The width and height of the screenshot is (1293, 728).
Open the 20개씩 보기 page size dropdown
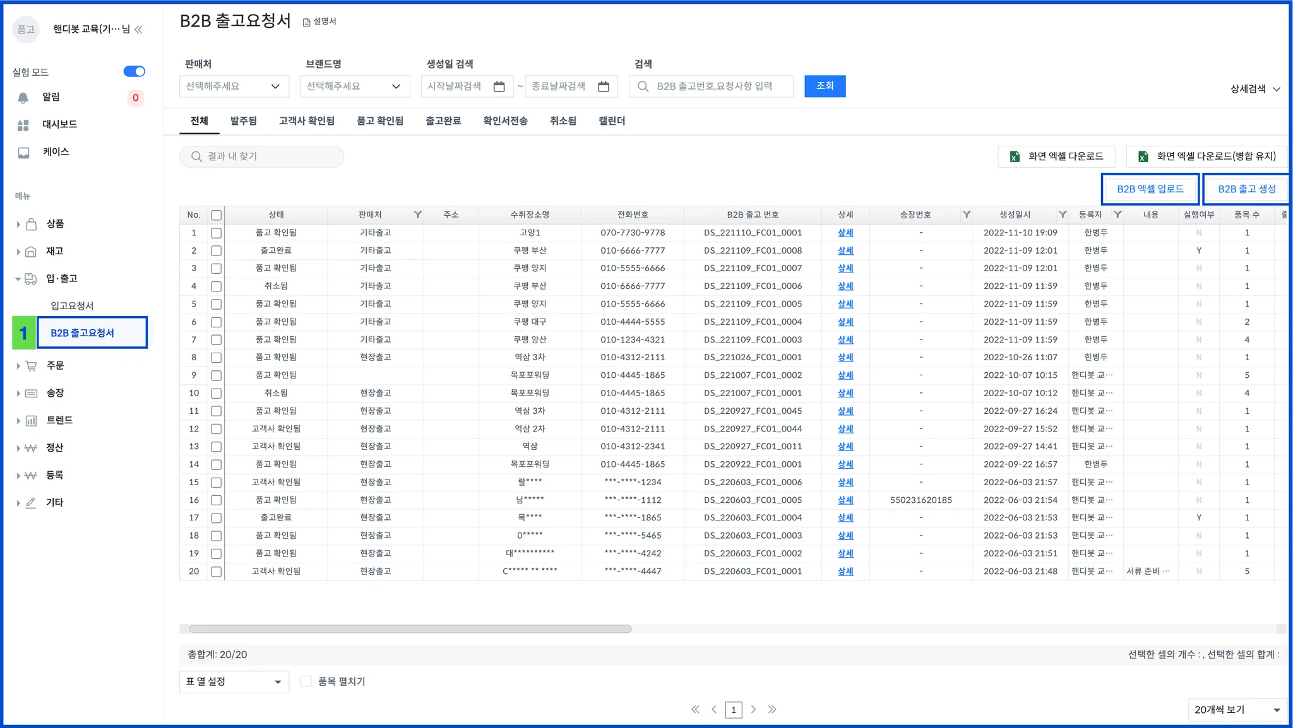(1237, 710)
